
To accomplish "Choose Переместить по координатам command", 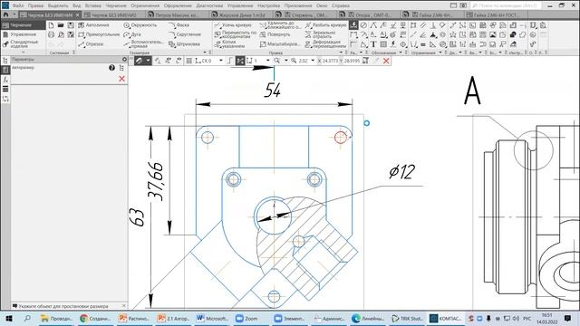I will click(236, 34).
